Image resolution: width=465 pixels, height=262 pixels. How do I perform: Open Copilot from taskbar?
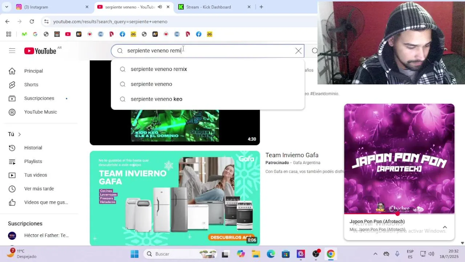point(240,254)
